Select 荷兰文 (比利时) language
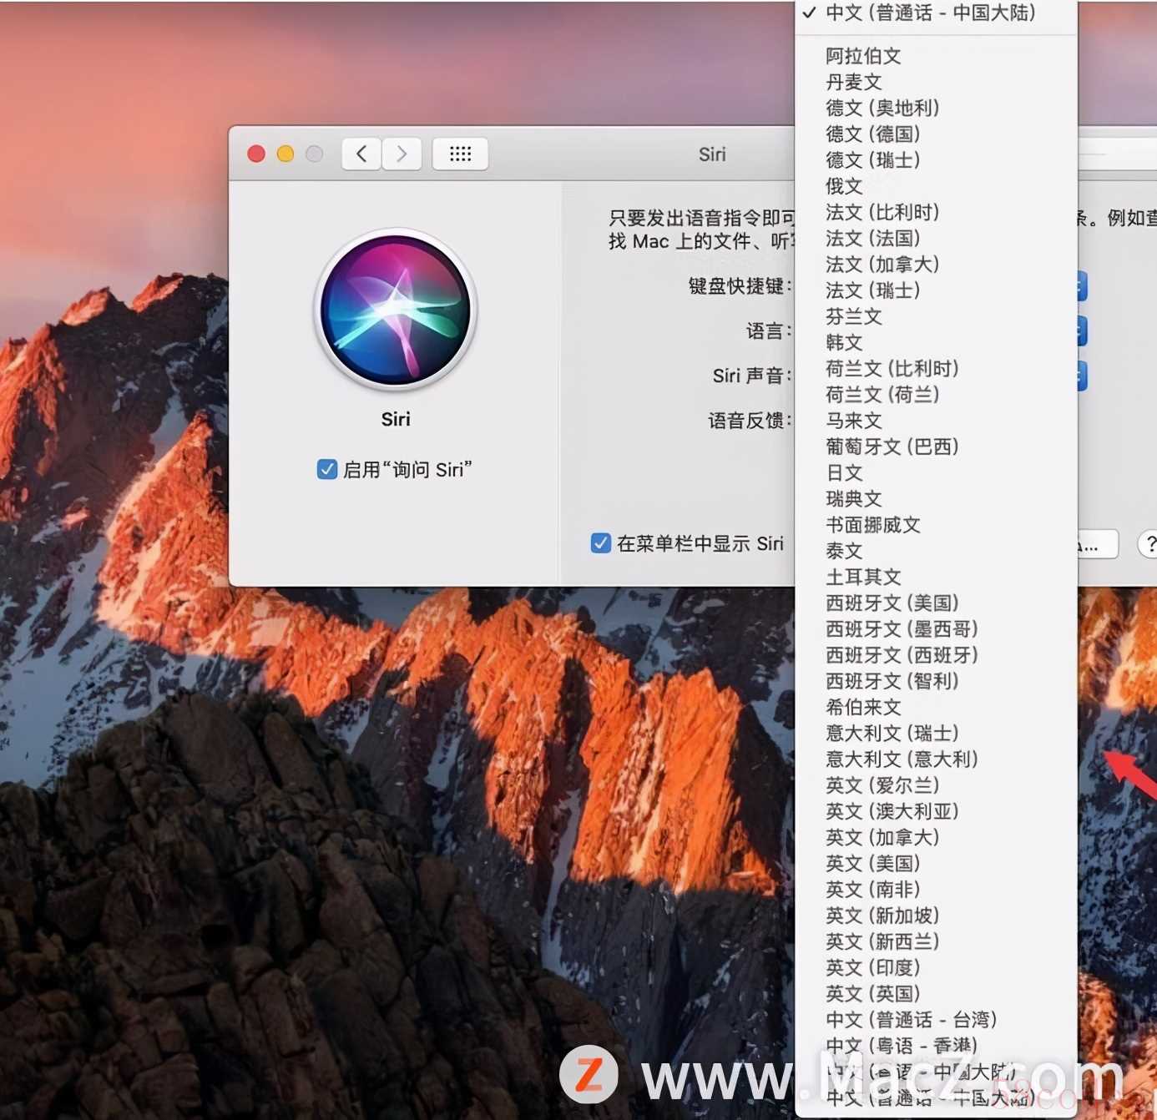 click(937, 368)
